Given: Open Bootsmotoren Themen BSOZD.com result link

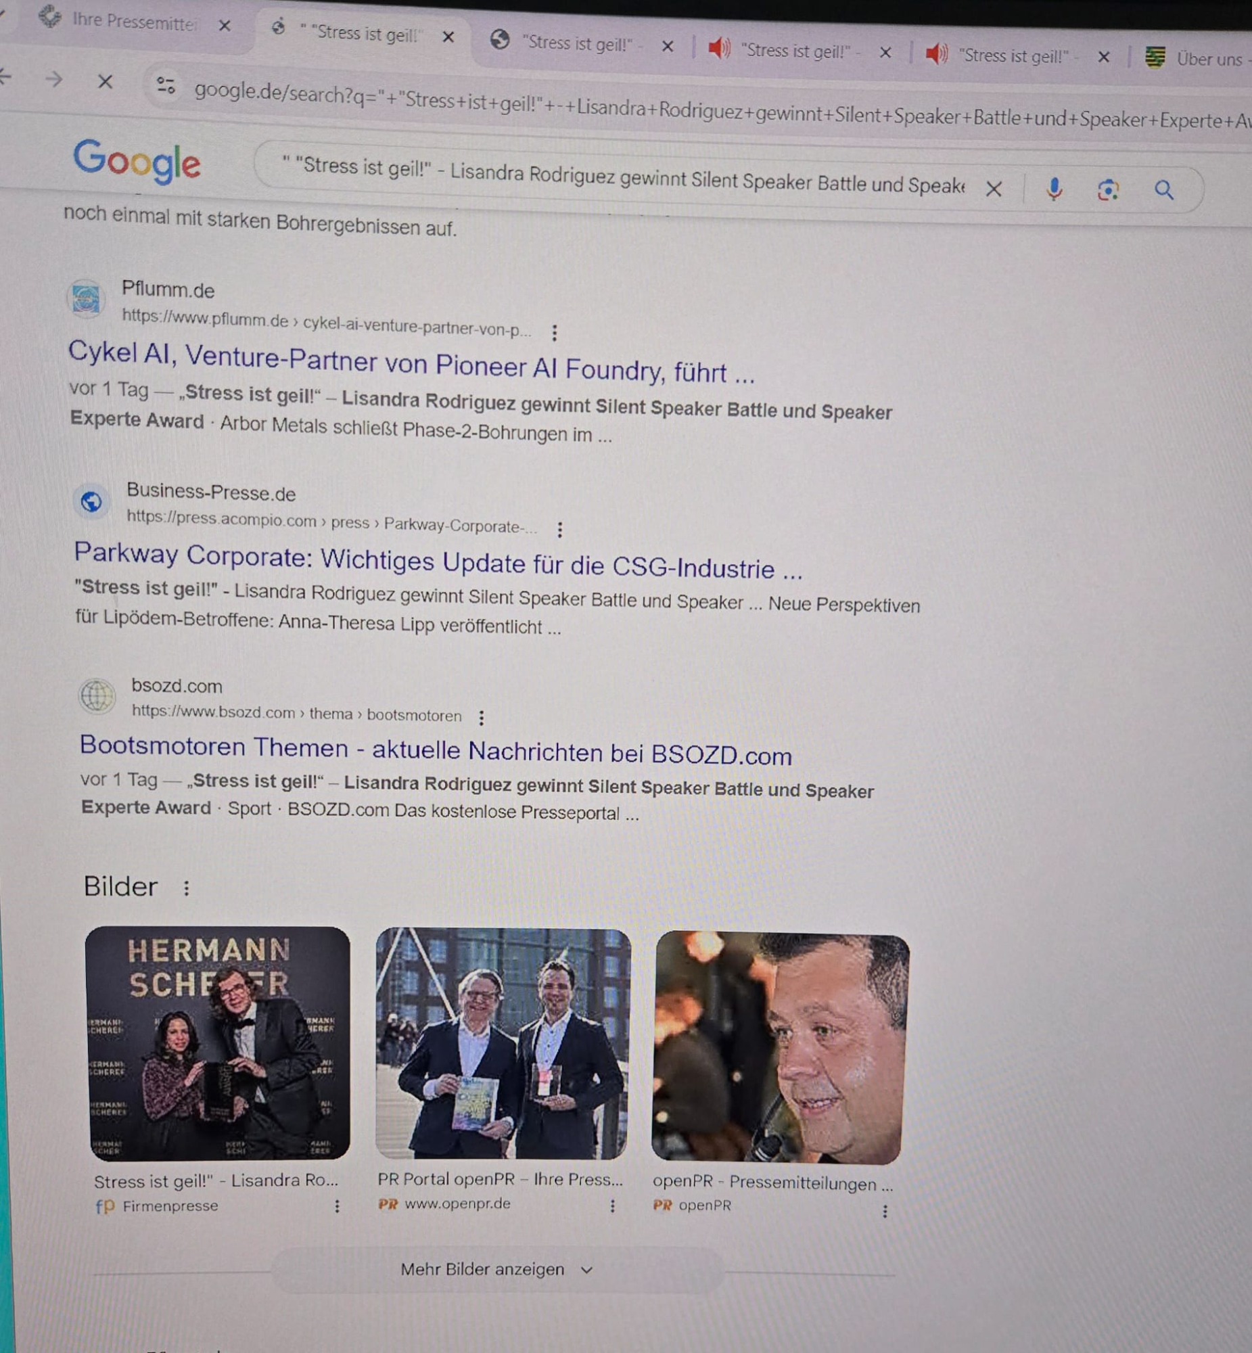Looking at the screenshot, I should 436,751.
